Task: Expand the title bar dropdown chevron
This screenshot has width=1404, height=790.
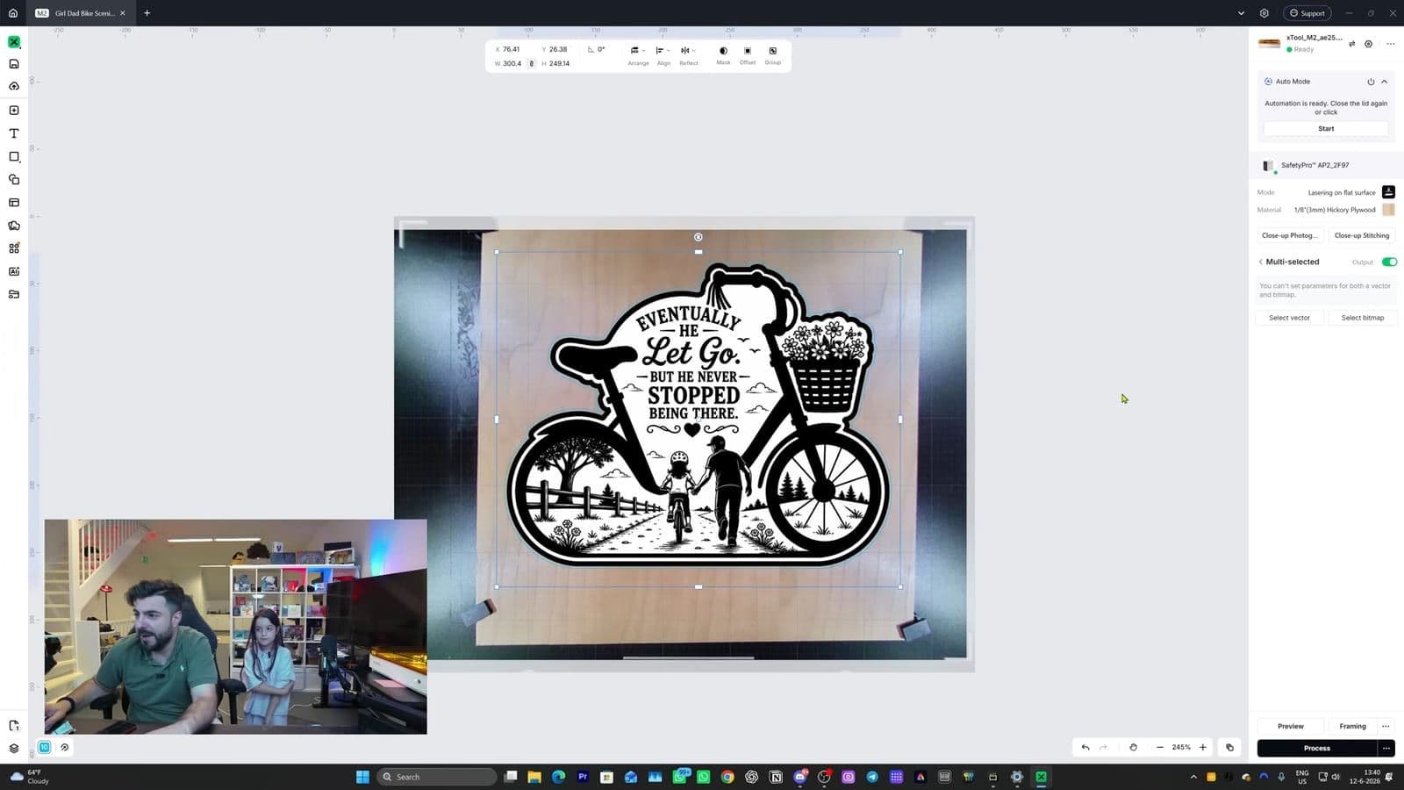Action: point(1241,13)
